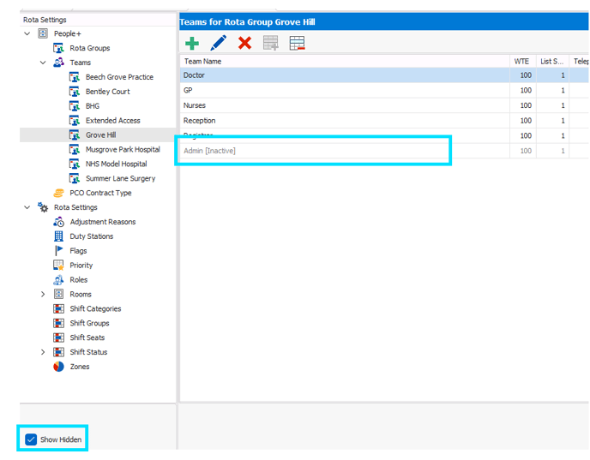This screenshot has height=460, width=590.
Task: Click the Duty Stations building icon
Action: 58,236
